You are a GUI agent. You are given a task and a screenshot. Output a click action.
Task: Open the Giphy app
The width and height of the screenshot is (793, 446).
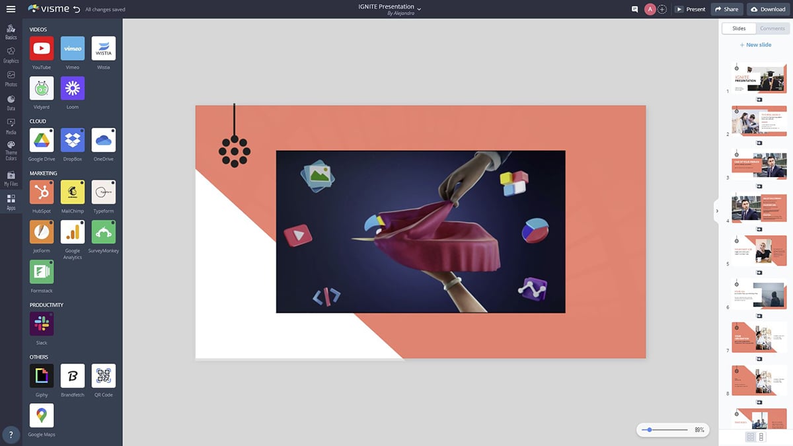point(42,376)
